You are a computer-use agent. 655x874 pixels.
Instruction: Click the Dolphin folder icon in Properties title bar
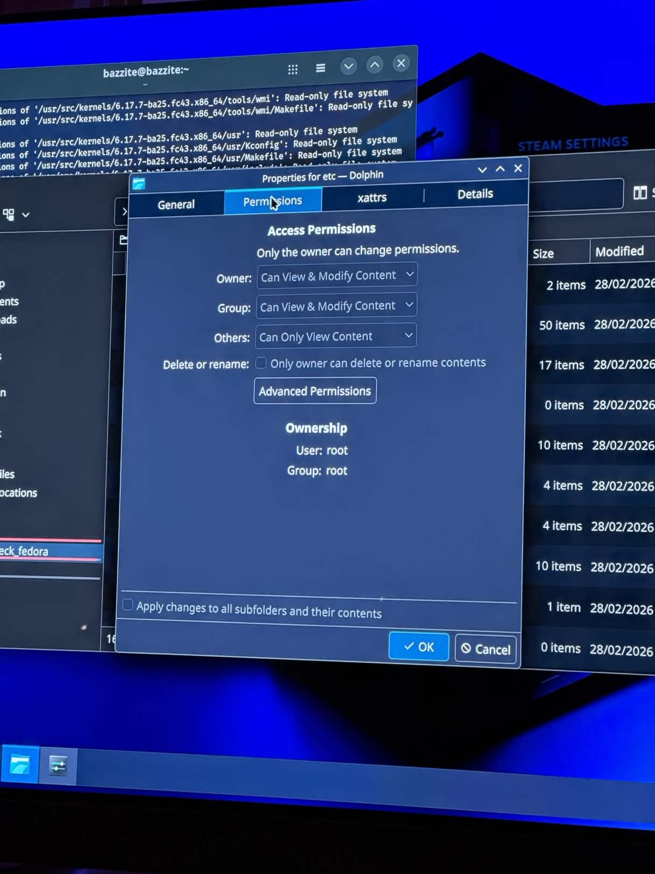[x=139, y=183]
